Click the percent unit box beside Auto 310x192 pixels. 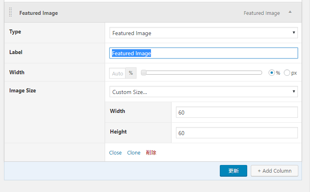[131, 73]
